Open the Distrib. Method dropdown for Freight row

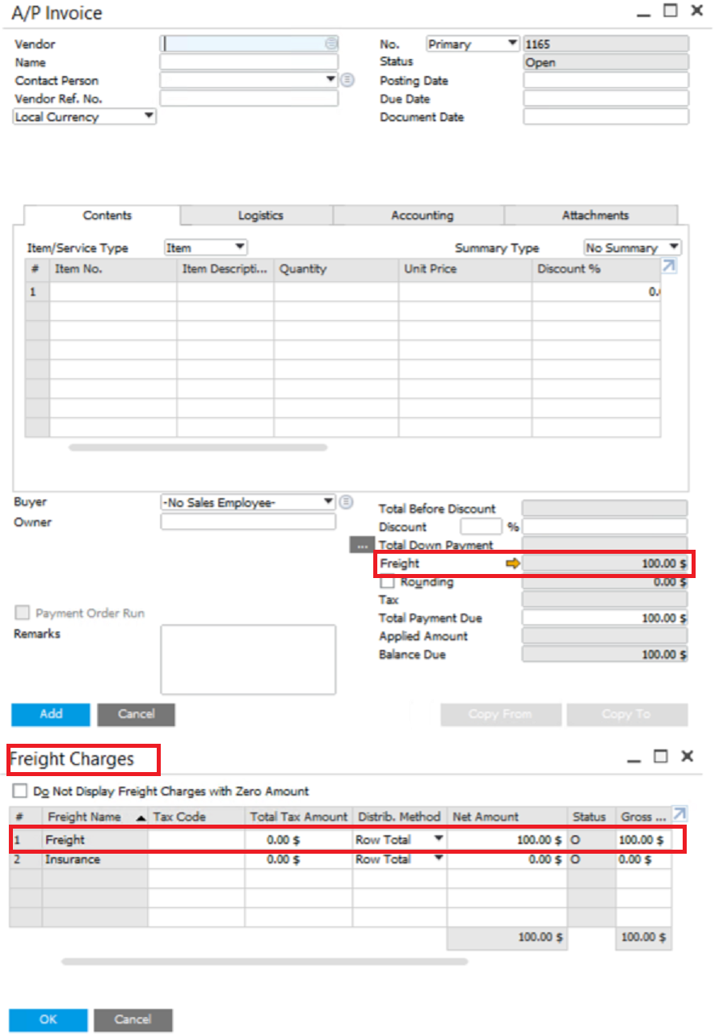coord(438,839)
